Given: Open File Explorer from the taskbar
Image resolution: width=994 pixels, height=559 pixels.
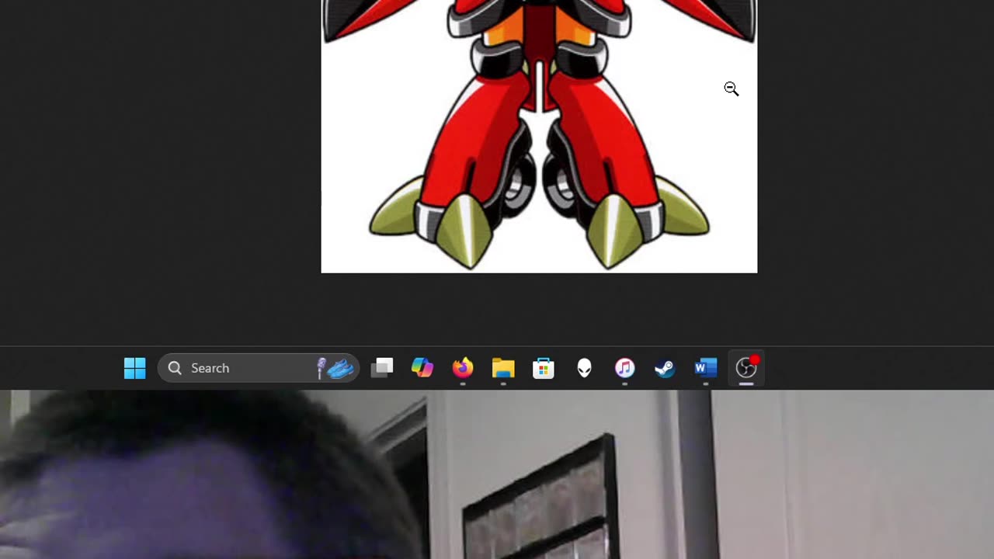Looking at the screenshot, I should point(503,368).
